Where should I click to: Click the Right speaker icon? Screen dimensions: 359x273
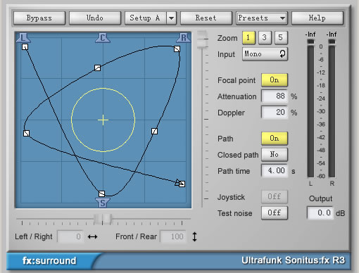click(184, 38)
